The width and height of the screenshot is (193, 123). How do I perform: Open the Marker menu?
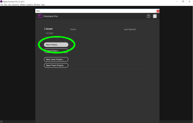point(23,5)
